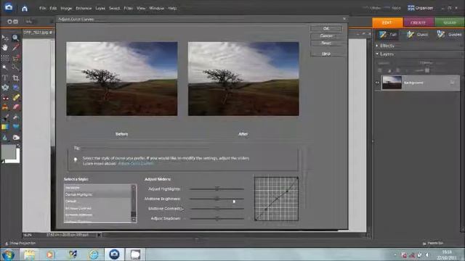Select the Move tool
465x261 pixels.
[x=5, y=38]
